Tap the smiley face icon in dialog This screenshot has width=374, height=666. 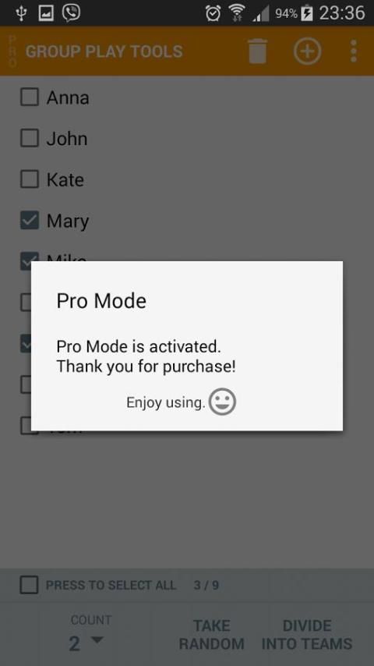[x=222, y=402]
